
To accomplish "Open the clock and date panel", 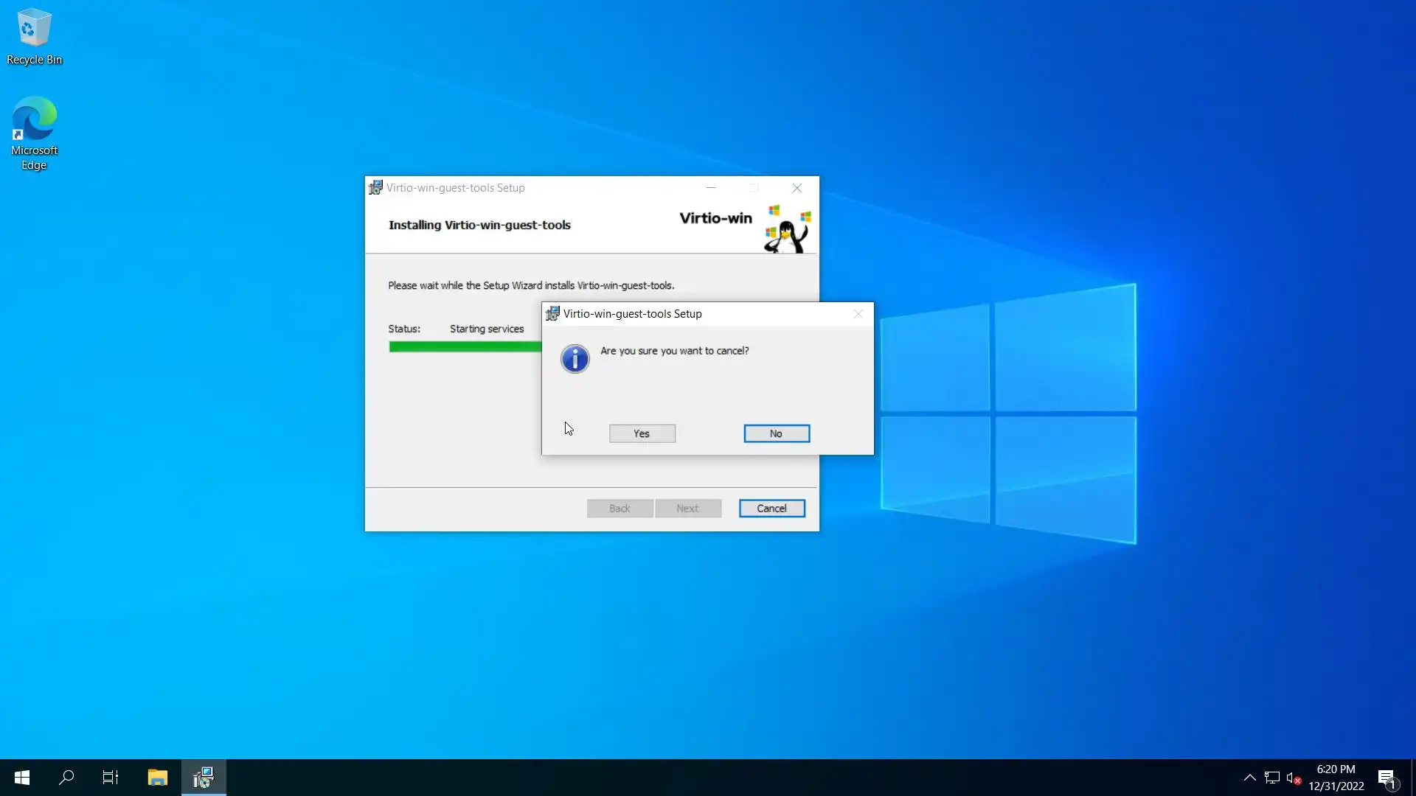I will pyautogui.click(x=1336, y=778).
